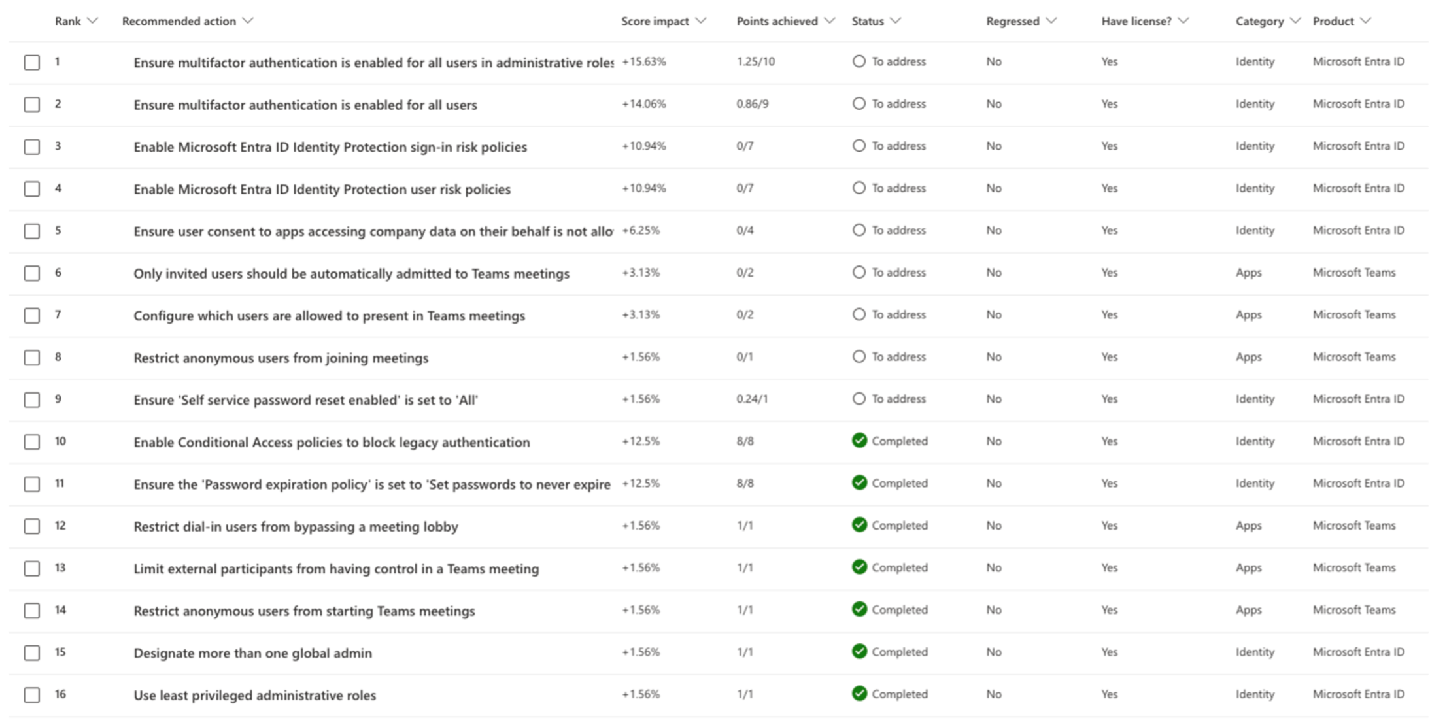Click the Completed icon for restricting anonymous meeting starts
The width and height of the screenshot is (1430, 727).
click(x=861, y=609)
